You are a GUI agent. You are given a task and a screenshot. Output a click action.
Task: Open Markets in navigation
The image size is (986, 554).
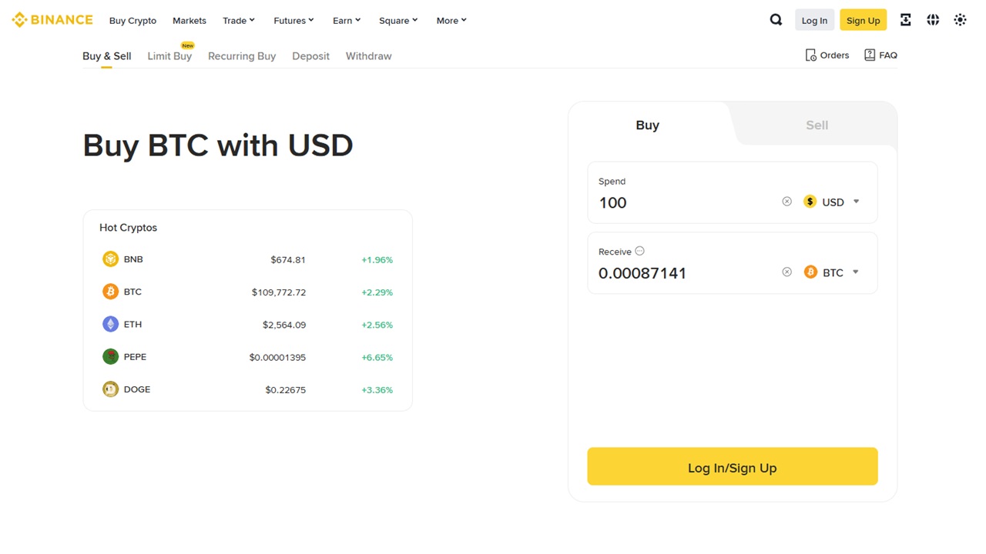tap(189, 21)
